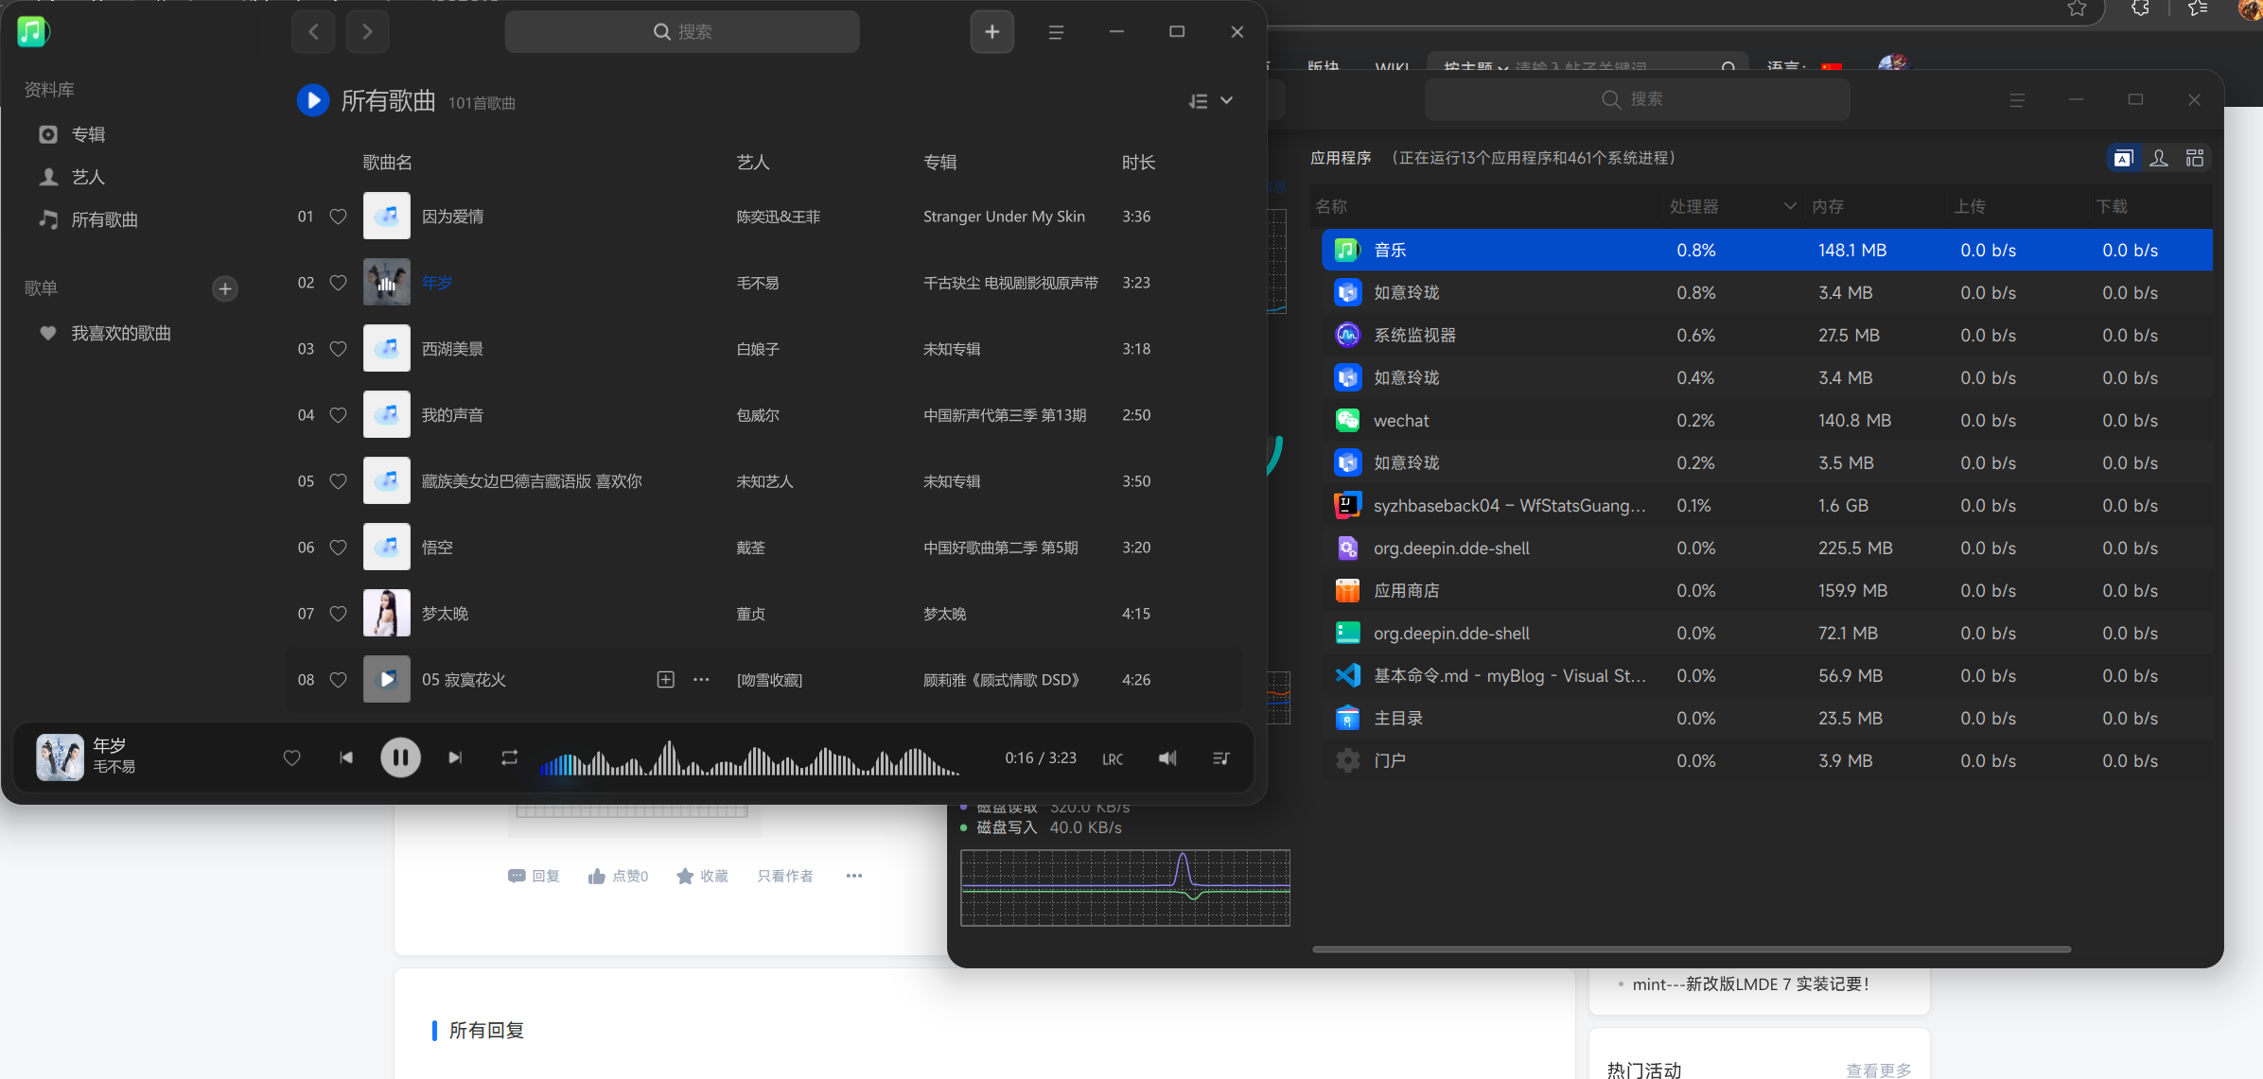Go back to the previous track
The width and height of the screenshot is (2263, 1079).
[x=346, y=757]
